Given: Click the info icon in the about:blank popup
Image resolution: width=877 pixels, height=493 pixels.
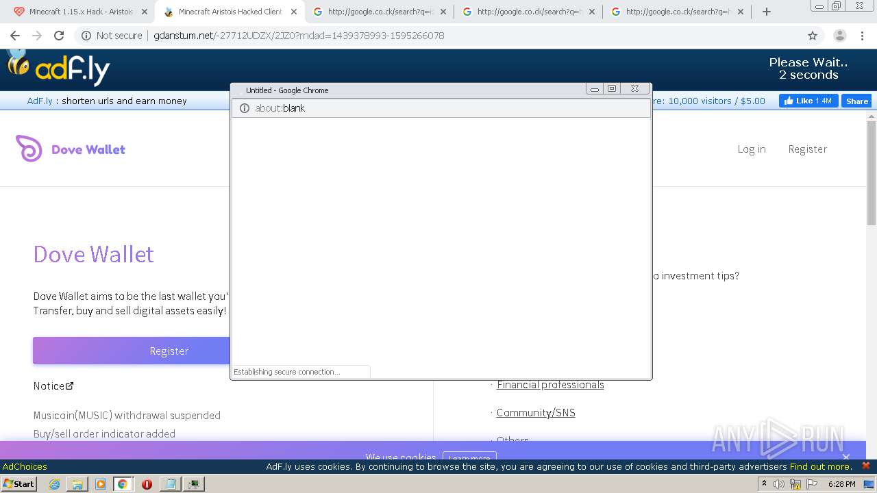Looking at the screenshot, I should coord(245,108).
